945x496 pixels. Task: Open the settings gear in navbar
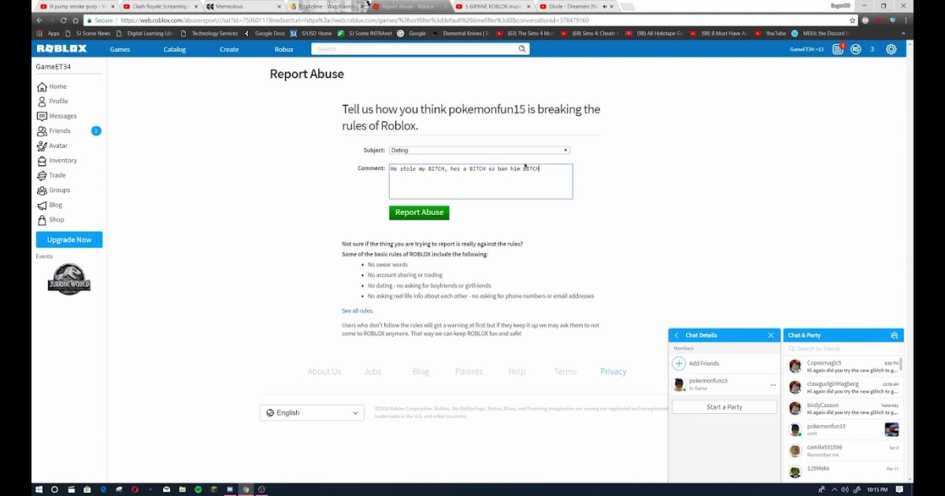coord(891,49)
